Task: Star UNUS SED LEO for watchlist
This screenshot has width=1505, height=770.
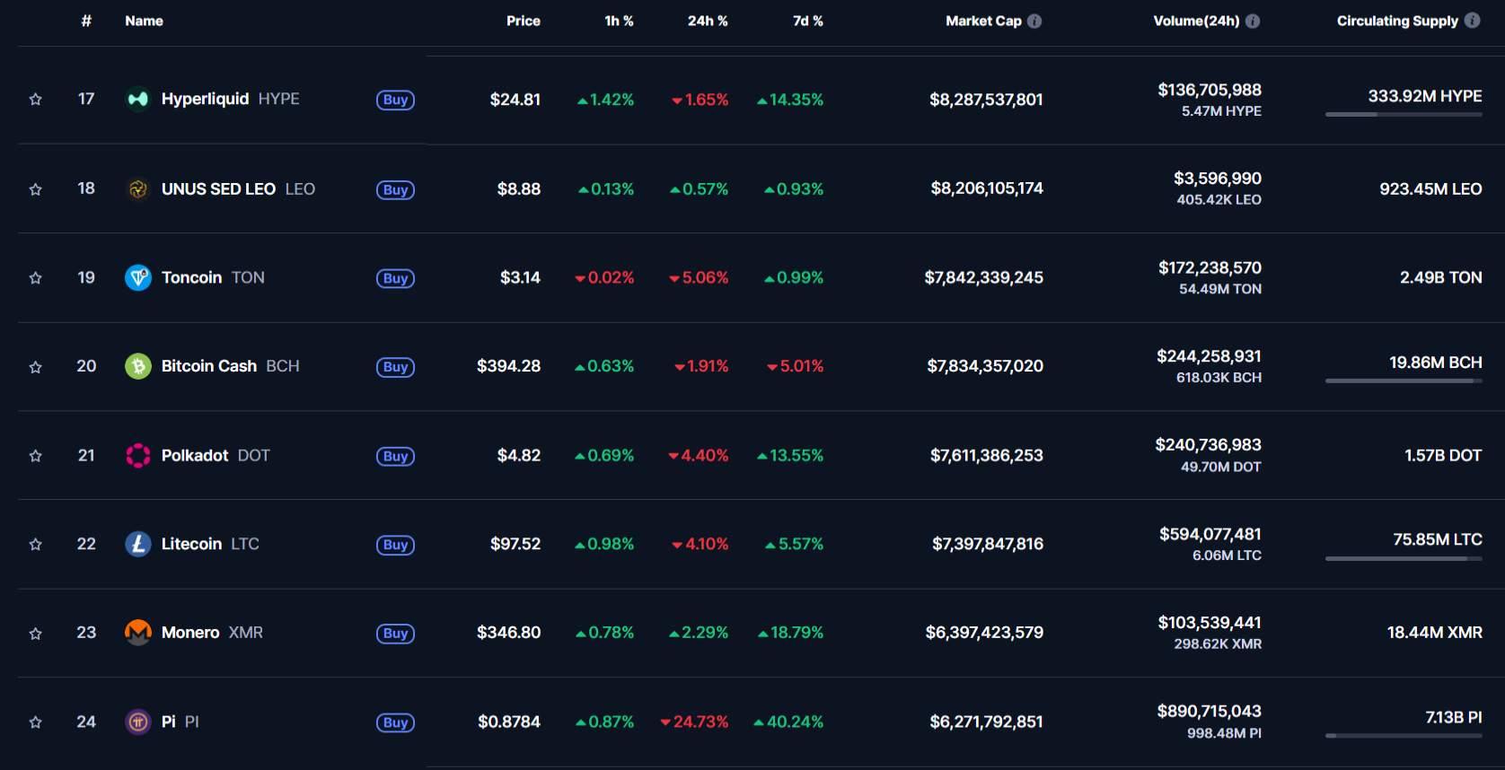Action: click(36, 189)
